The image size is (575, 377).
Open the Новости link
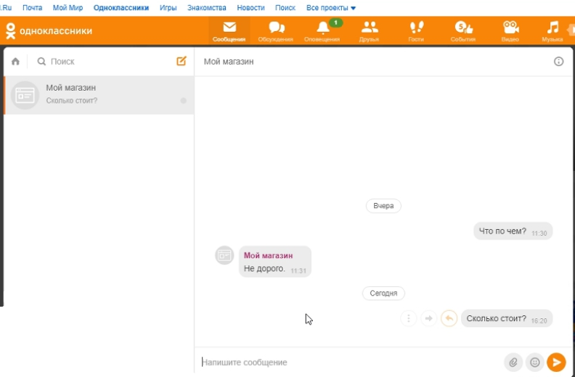[250, 8]
